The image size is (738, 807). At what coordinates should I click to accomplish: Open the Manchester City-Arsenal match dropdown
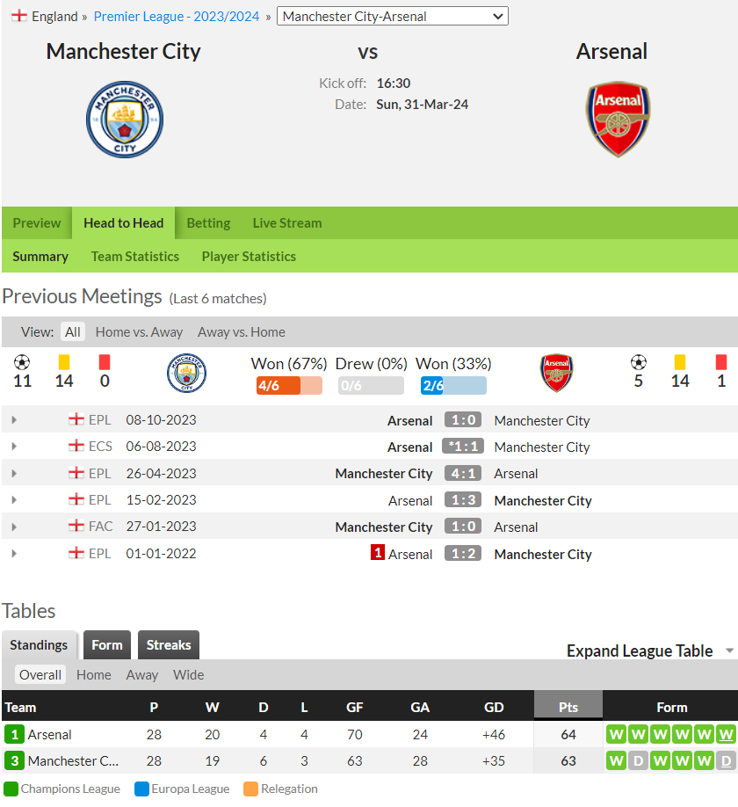point(393,16)
